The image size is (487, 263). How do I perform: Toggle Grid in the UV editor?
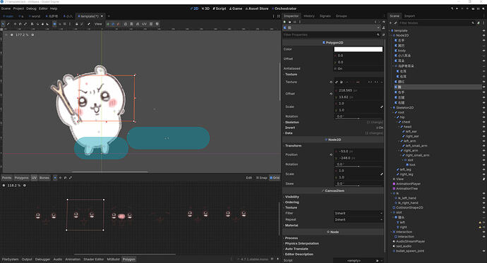click(275, 178)
